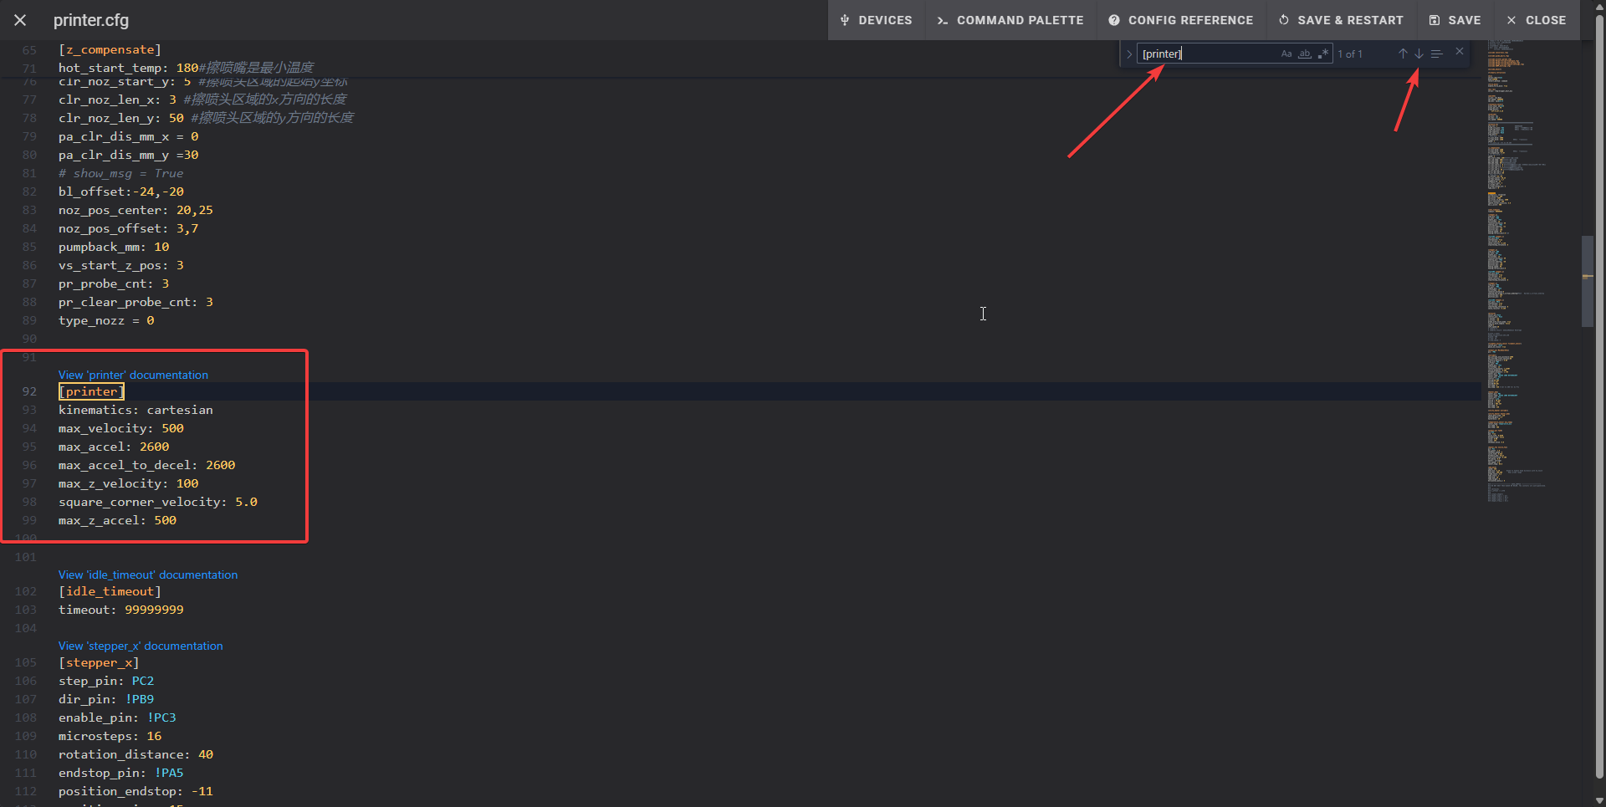1606x807 pixels.
Task: Click the noz_pos_center: 20,25 line
Action: pyautogui.click(x=136, y=210)
